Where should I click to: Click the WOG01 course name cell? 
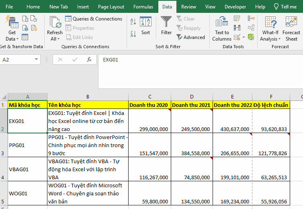(88, 193)
